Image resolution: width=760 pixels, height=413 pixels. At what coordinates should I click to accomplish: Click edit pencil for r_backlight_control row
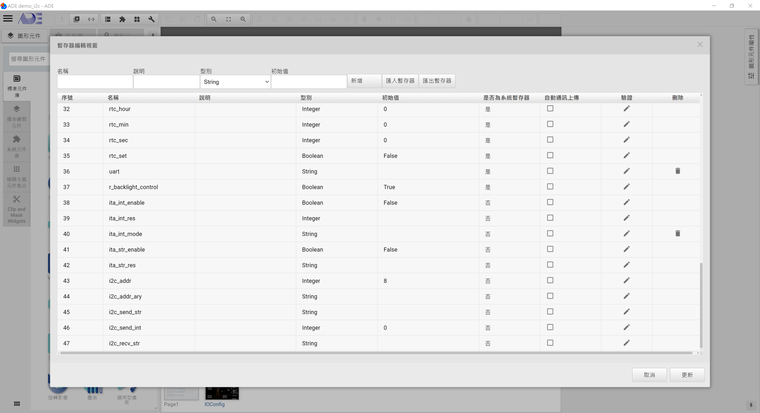626,187
